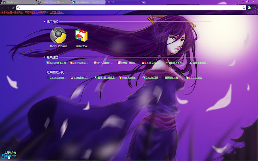Click the bookmark star in address bar
The width and height of the screenshot is (258, 161).
pos(244,8)
